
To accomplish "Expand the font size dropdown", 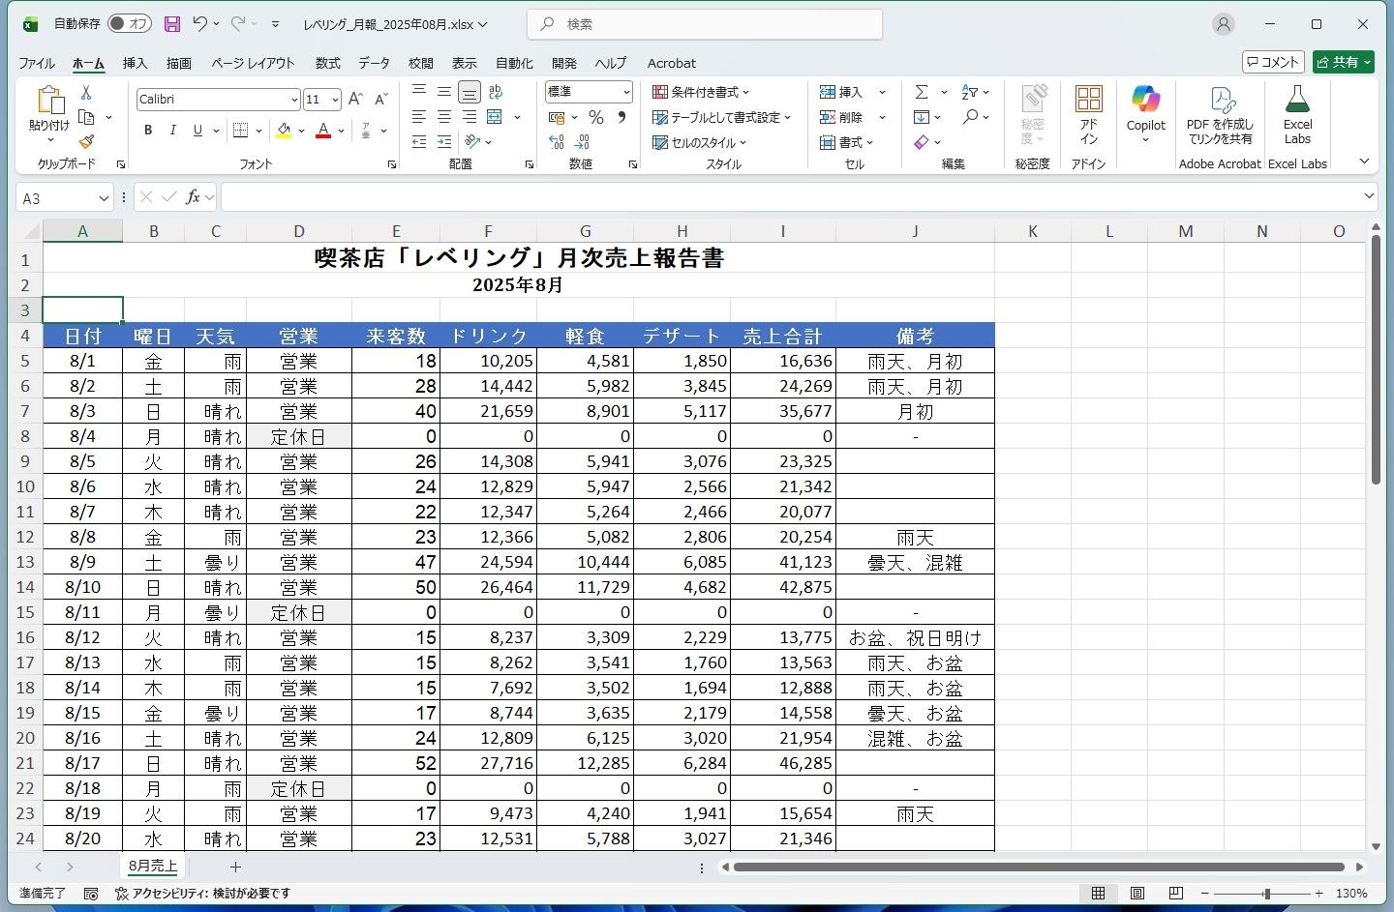I will point(334,100).
